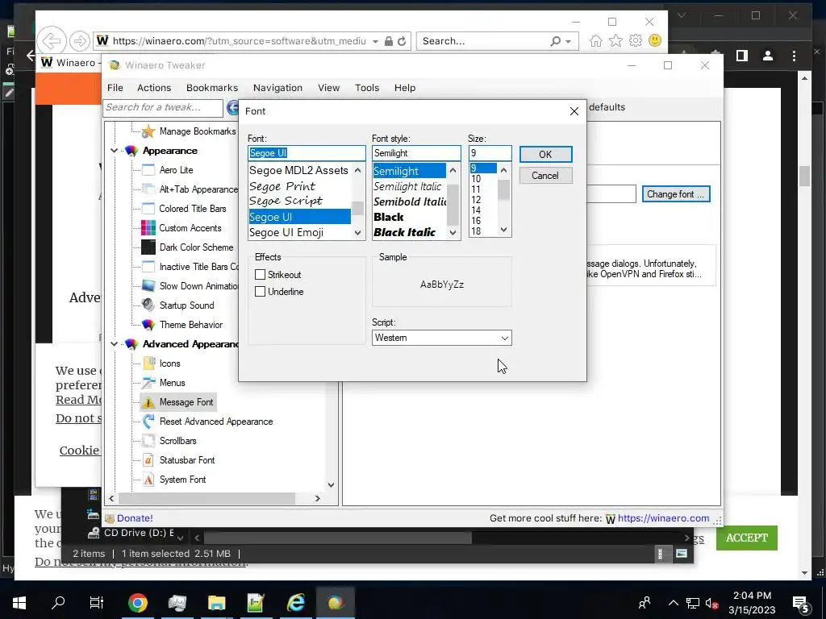The image size is (826, 619).
Task: Click the Internet Explorer refresh icon
Action: click(x=402, y=41)
